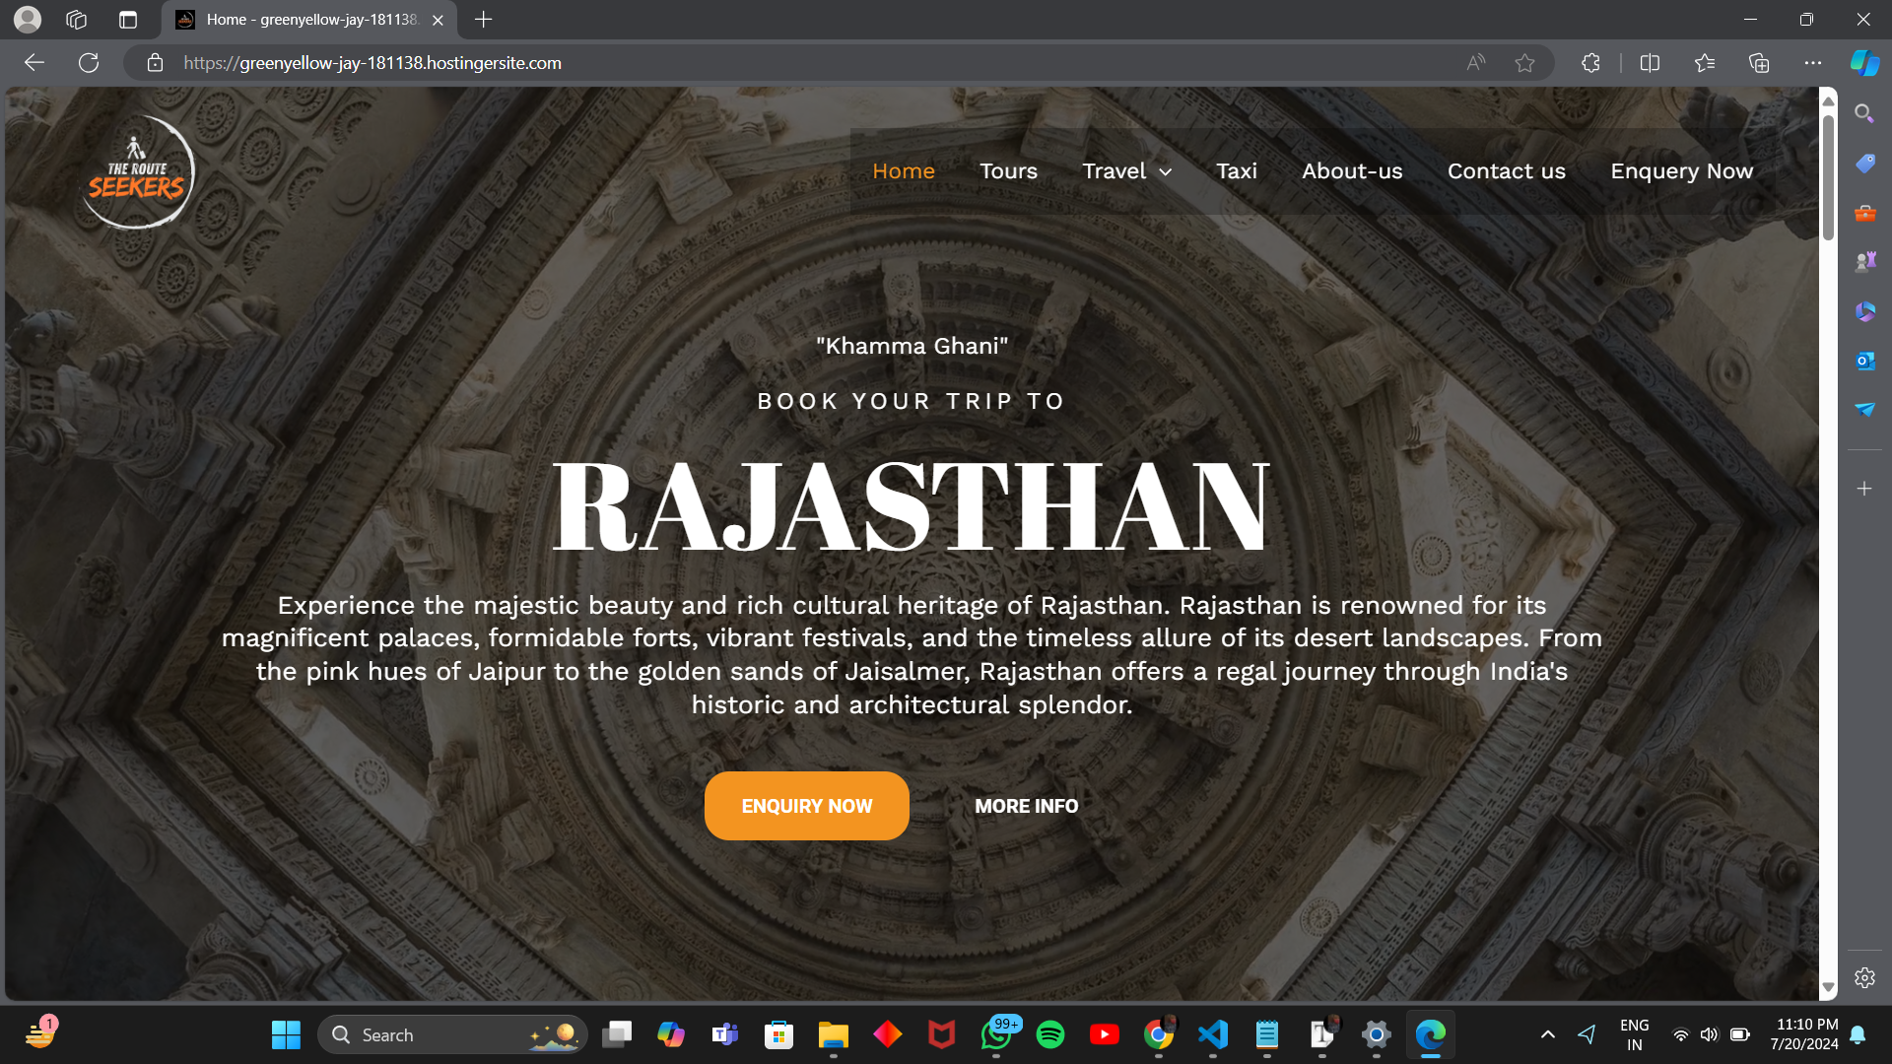1892x1064 pixels.
Task: Show hidden icons in the system tray
Action: (x=1548, y=1034)
